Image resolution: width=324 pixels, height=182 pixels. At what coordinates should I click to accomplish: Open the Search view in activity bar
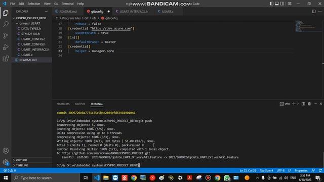(6, 24)
